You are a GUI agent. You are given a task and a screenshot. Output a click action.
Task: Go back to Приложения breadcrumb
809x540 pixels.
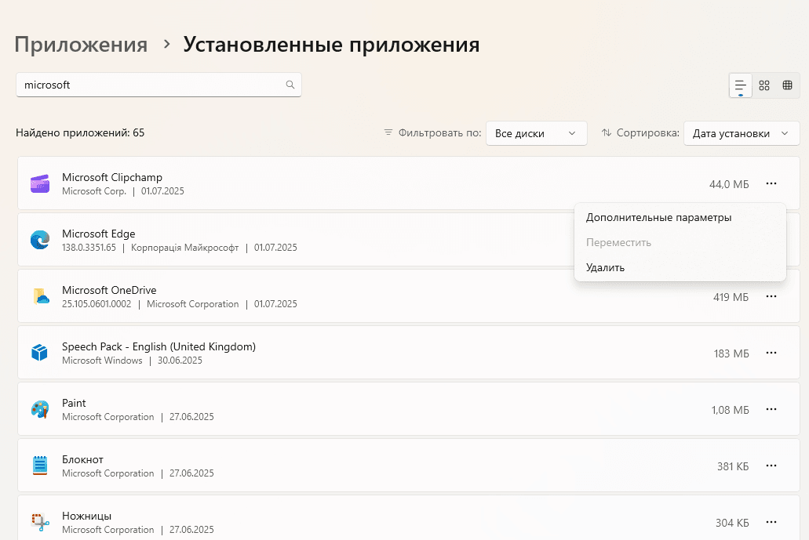pyautogui.click(x=81, y=45)
